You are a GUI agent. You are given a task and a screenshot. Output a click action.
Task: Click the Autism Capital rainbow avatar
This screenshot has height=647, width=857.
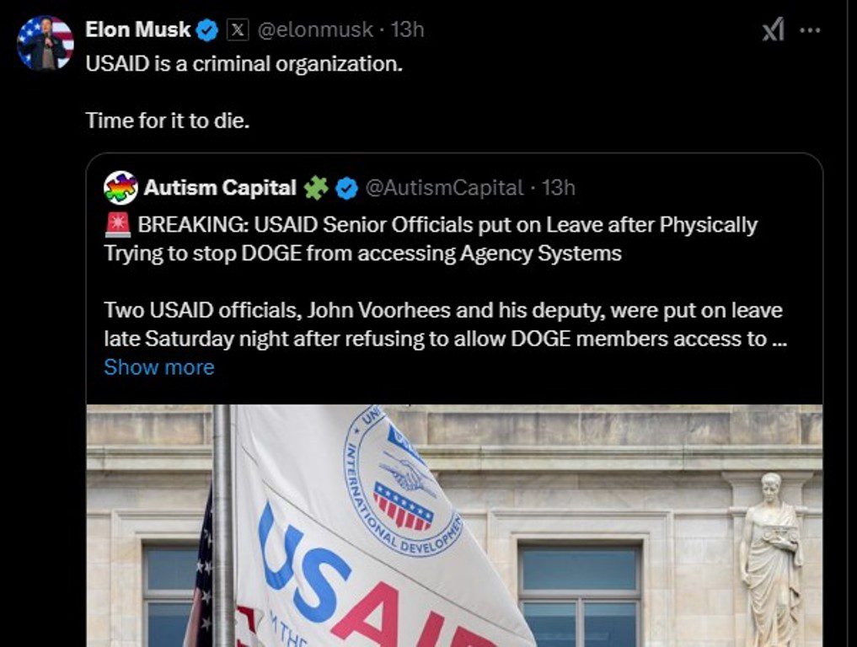[x=121, y=188]
